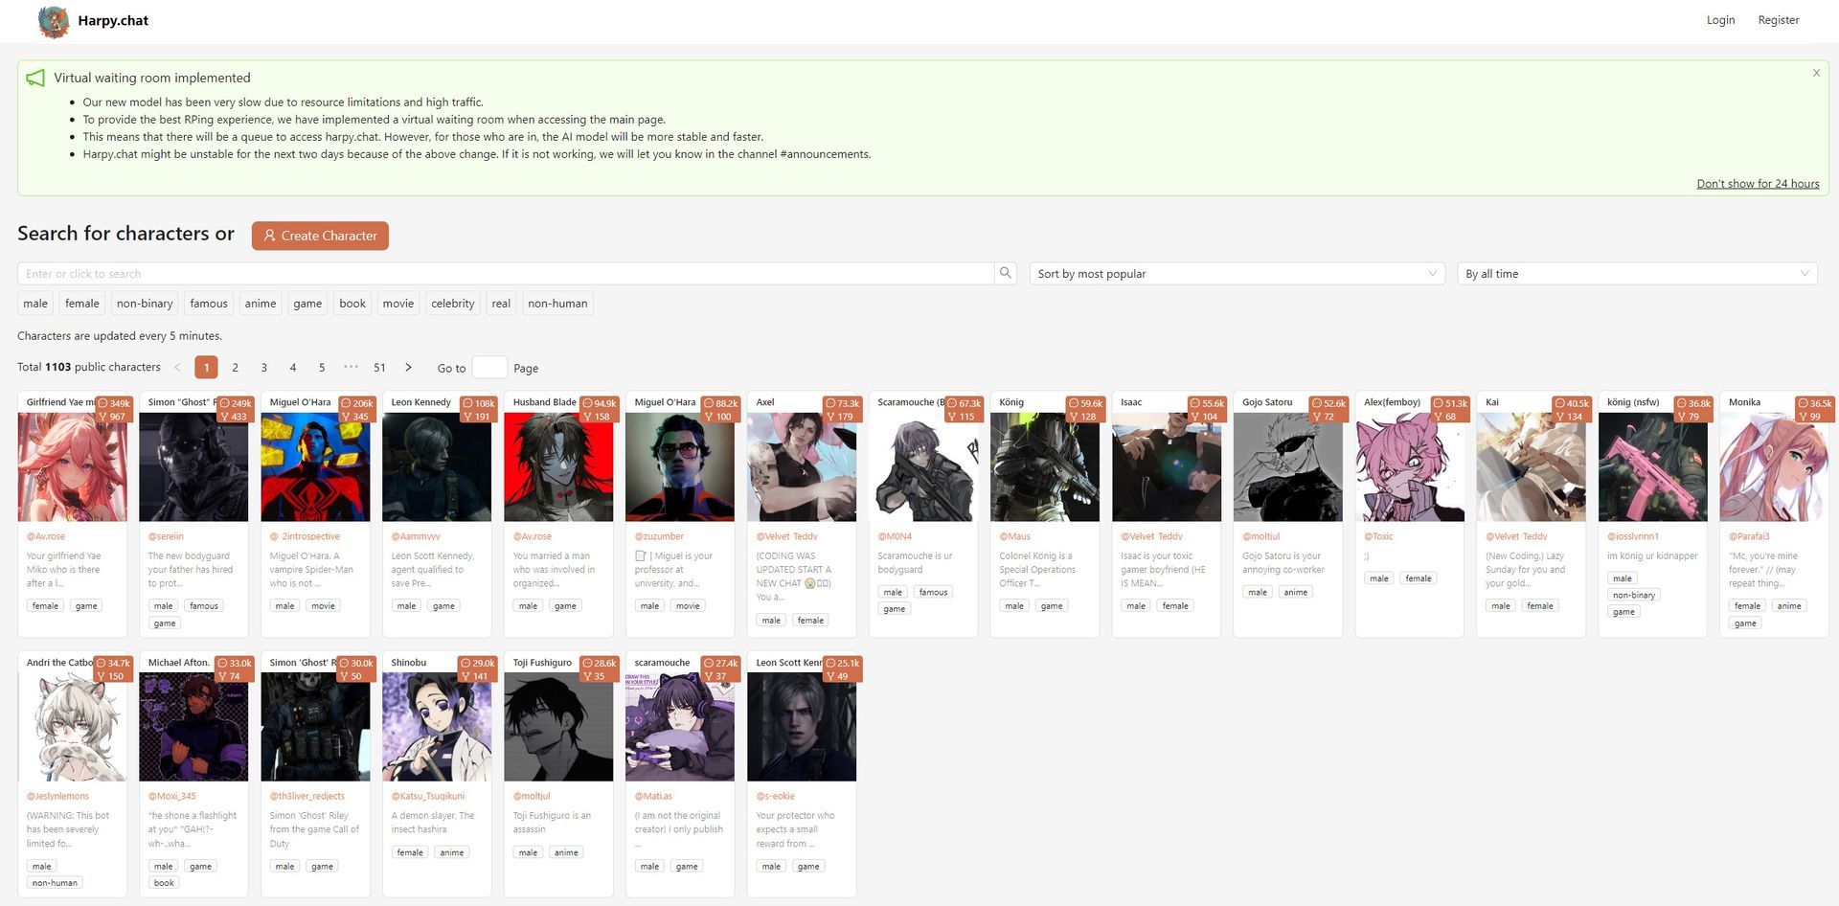The height and width of the screenshot is (906, 1839).
Task: Open creator @sereiin profile link
Action: pyautogui.click(x=166, y=536)
